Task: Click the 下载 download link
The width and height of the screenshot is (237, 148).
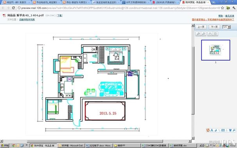Action: coord(59,16)
